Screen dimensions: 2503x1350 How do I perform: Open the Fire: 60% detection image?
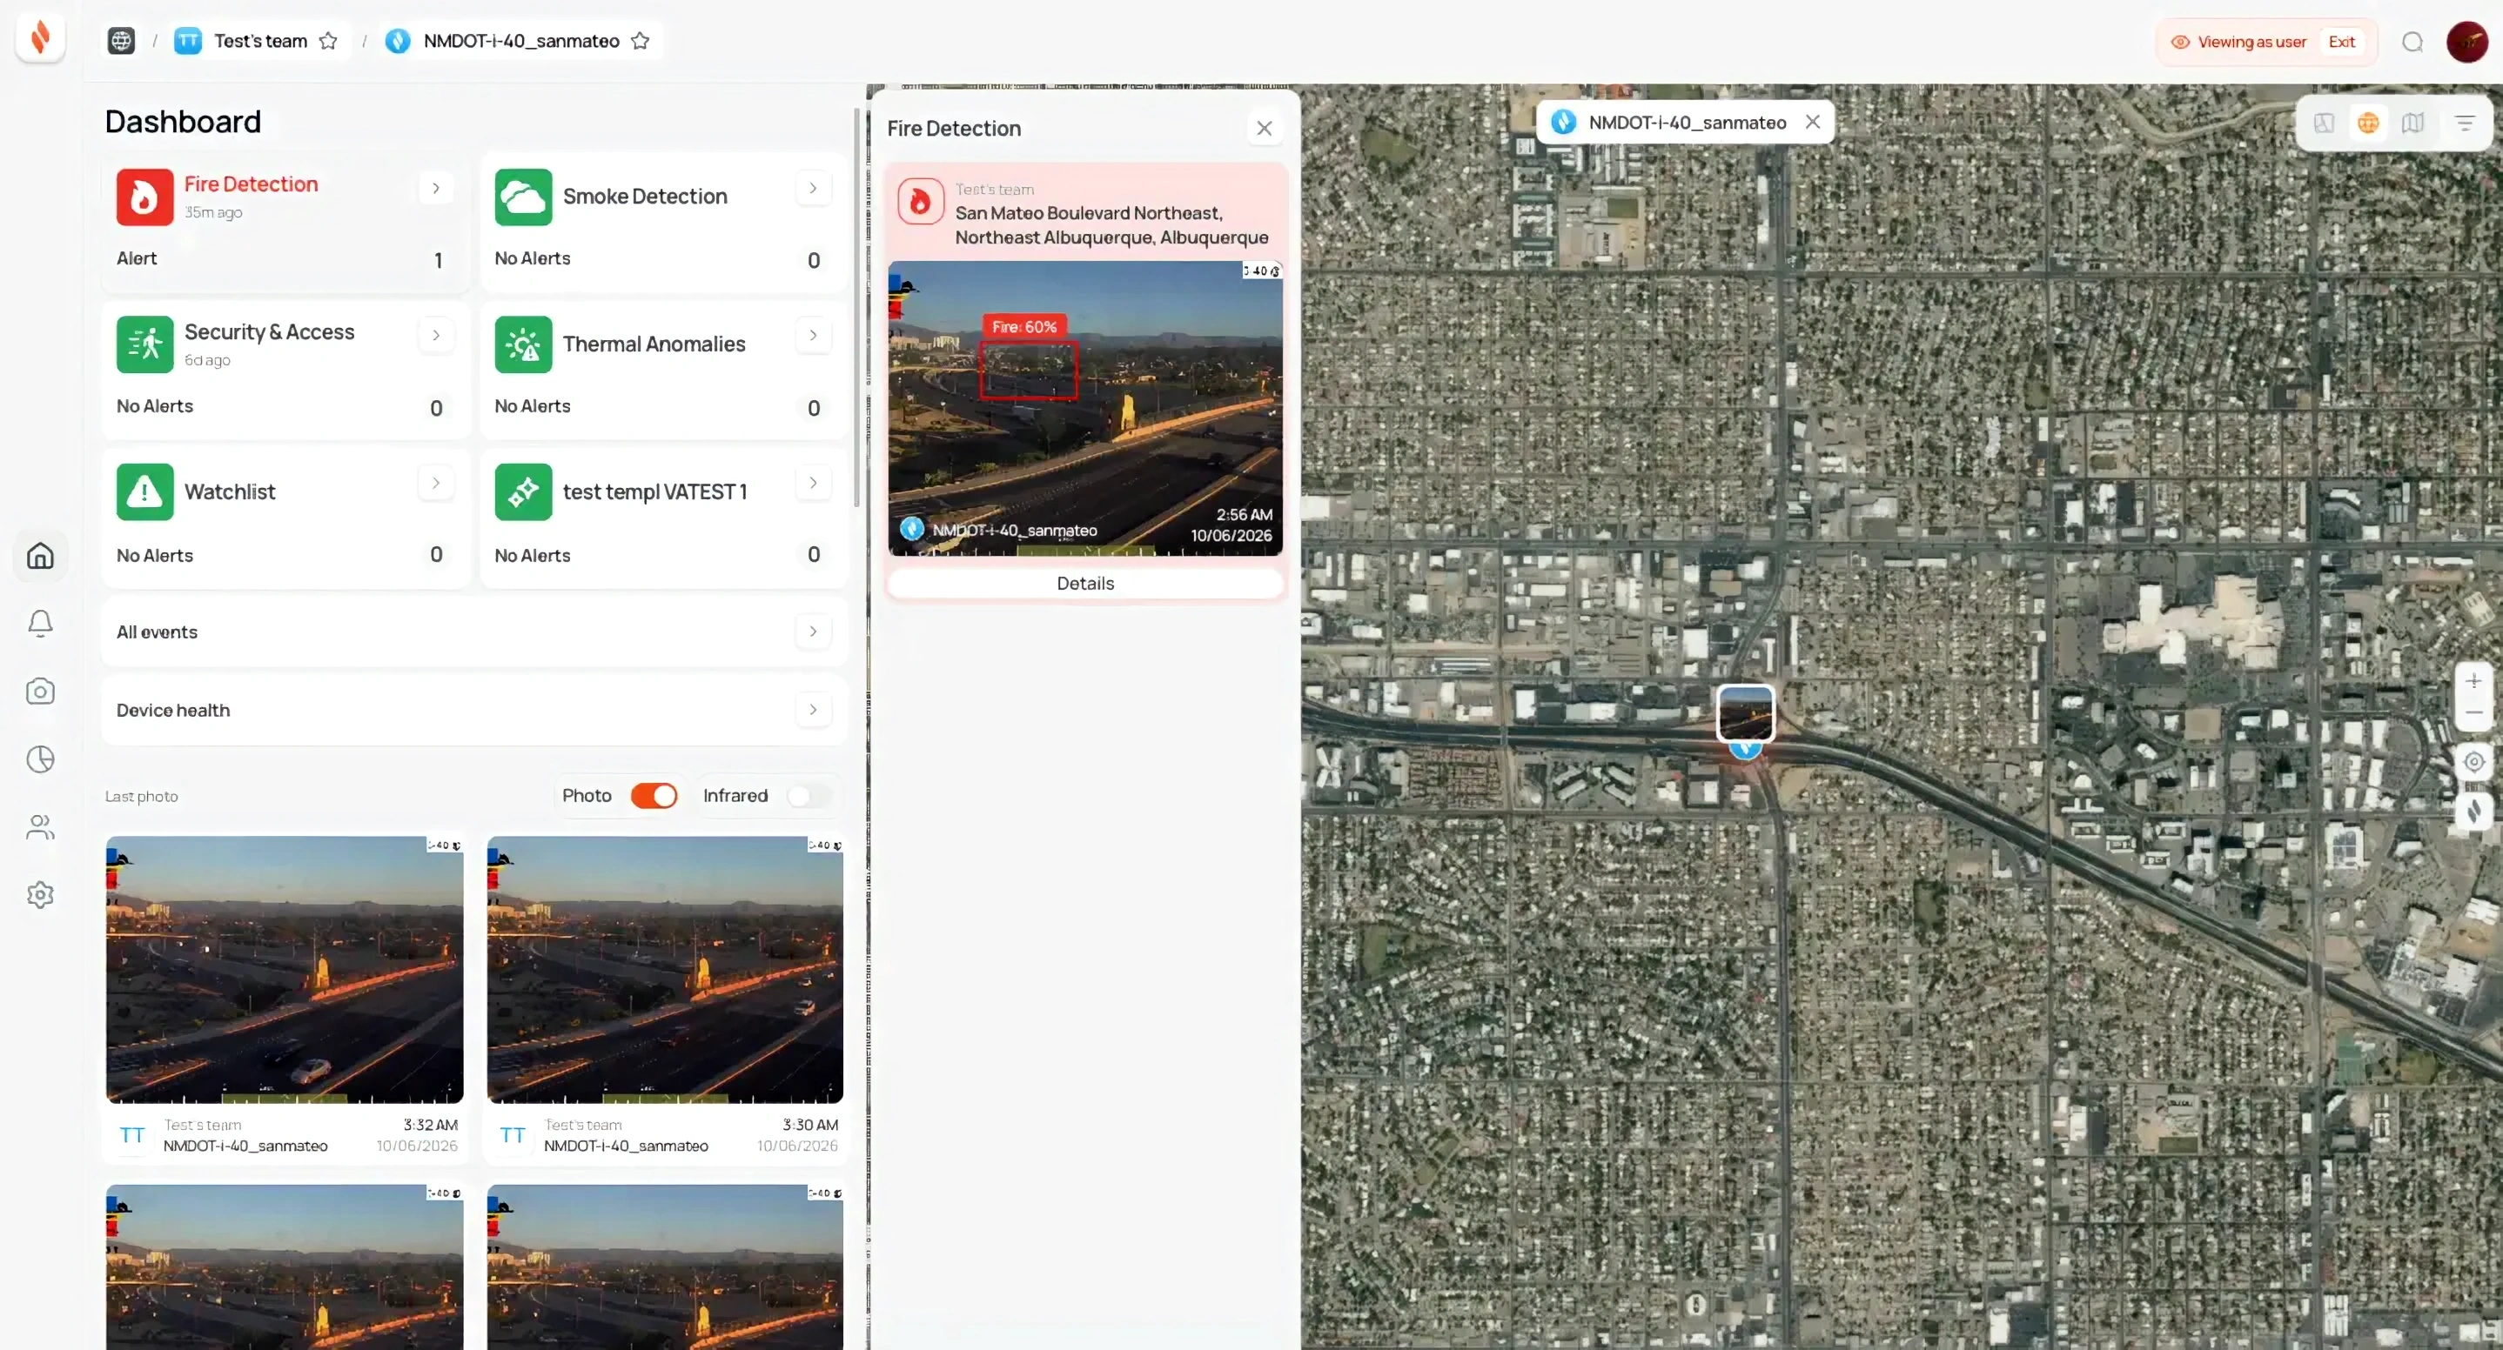1085,408
